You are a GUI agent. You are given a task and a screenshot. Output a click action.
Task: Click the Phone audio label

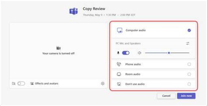(133, 64)
